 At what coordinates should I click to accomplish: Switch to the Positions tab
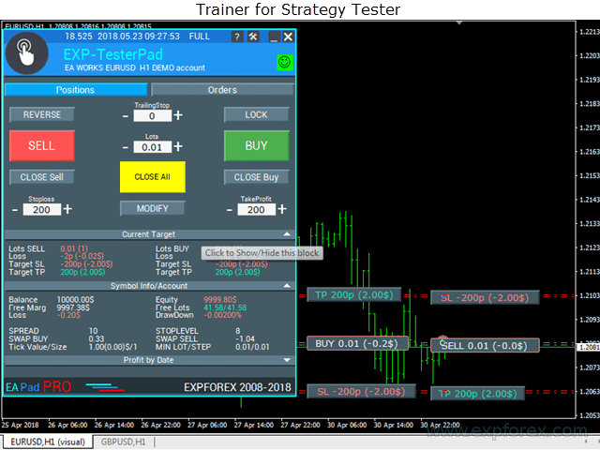coord(76,90)
